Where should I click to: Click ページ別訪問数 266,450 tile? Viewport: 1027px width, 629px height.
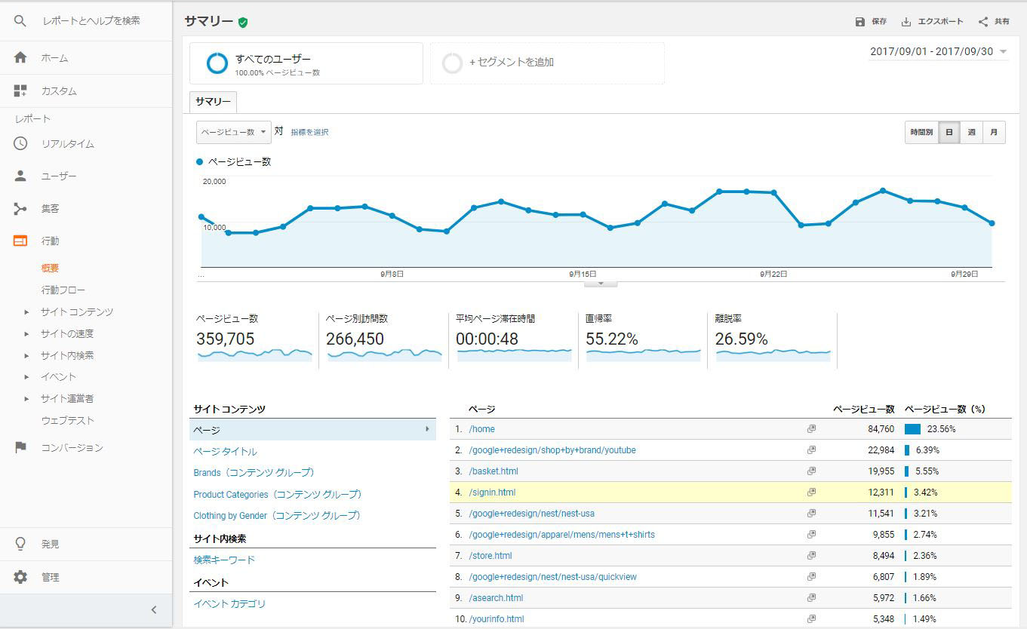[383, 340]
